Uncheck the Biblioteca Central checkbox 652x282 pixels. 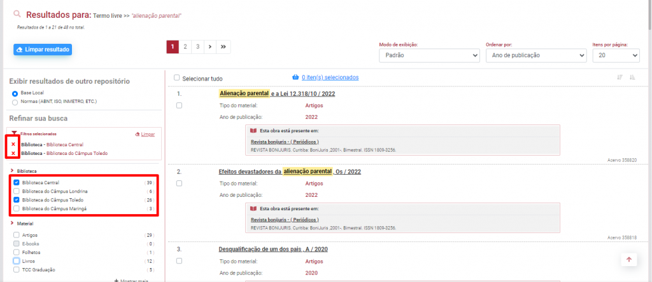pos(16,182)
